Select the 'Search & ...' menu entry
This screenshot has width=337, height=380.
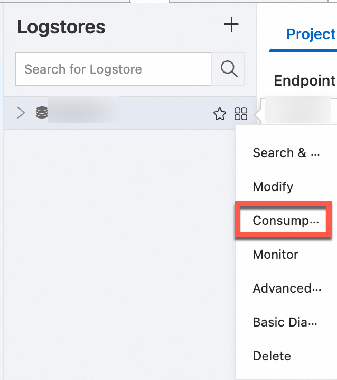pos(286,153)
